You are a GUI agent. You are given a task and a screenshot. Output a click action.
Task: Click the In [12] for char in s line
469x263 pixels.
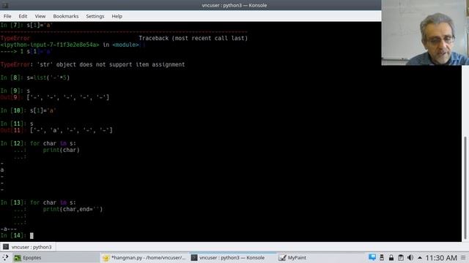point(38,143)
